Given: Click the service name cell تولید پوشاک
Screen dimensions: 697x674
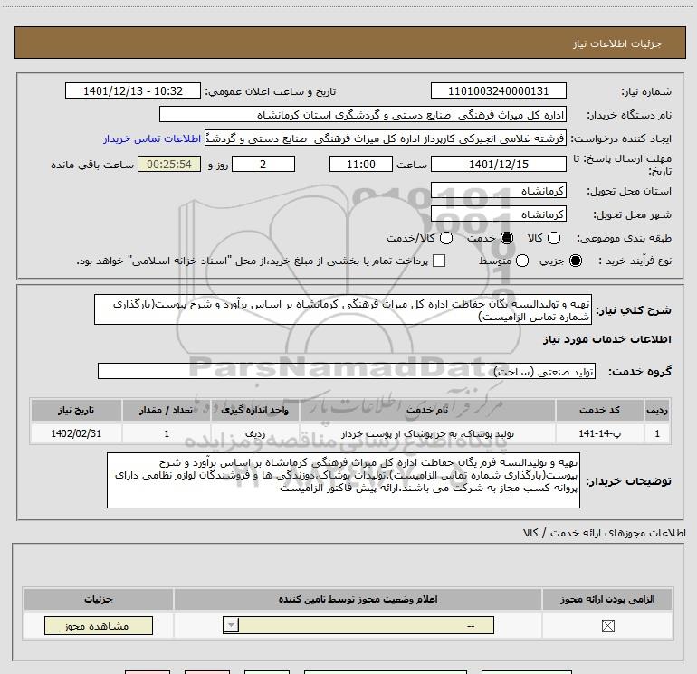Looking at the screenshot, I should coord(427,433).
